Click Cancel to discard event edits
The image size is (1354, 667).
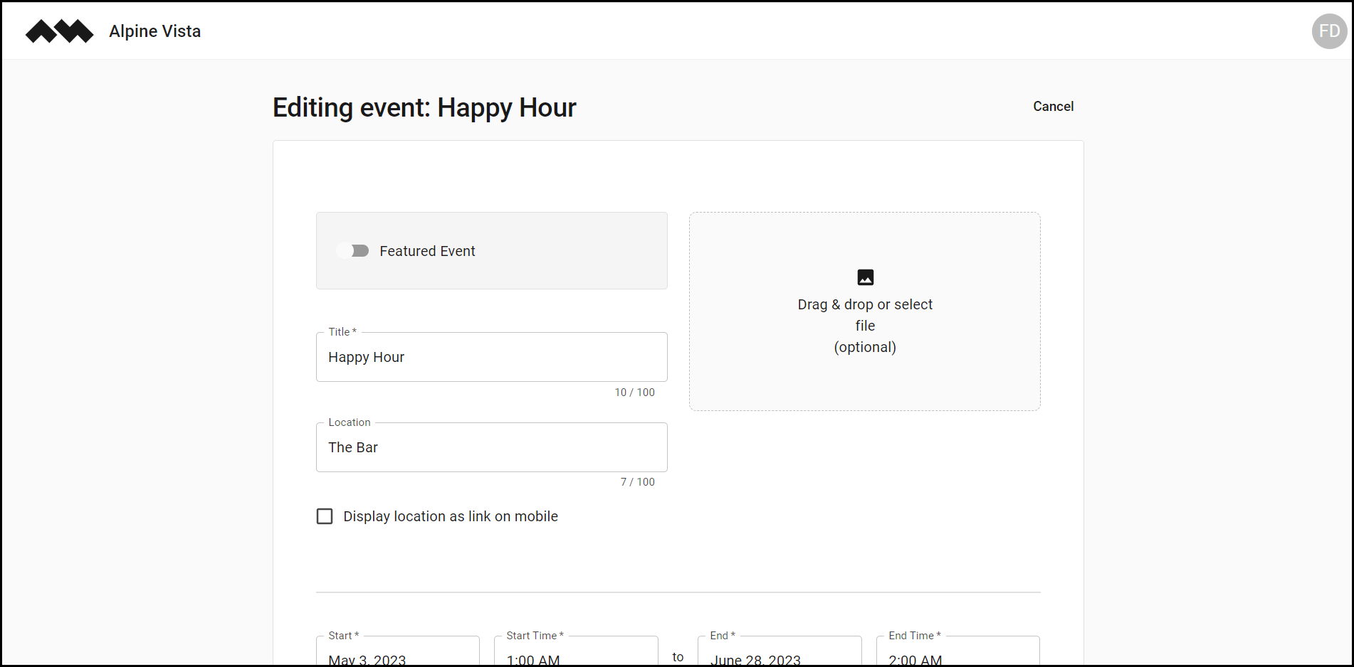click(1053, 106)
